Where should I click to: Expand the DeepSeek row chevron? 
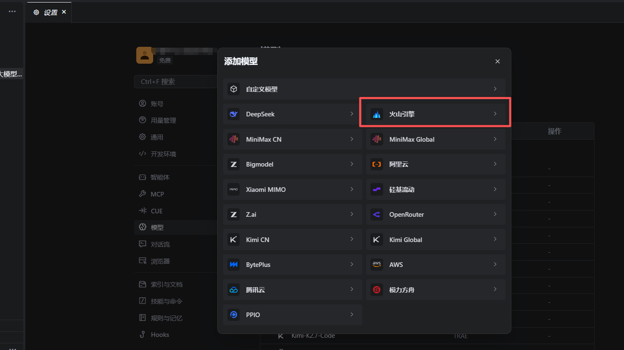pos(352,114)
